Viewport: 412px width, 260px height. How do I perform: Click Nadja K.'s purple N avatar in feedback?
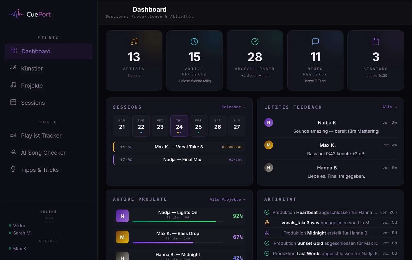pyautogui.click(x=269, y=122)
